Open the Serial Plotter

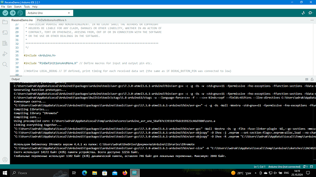pyautogui.click(x=303, y=13)
